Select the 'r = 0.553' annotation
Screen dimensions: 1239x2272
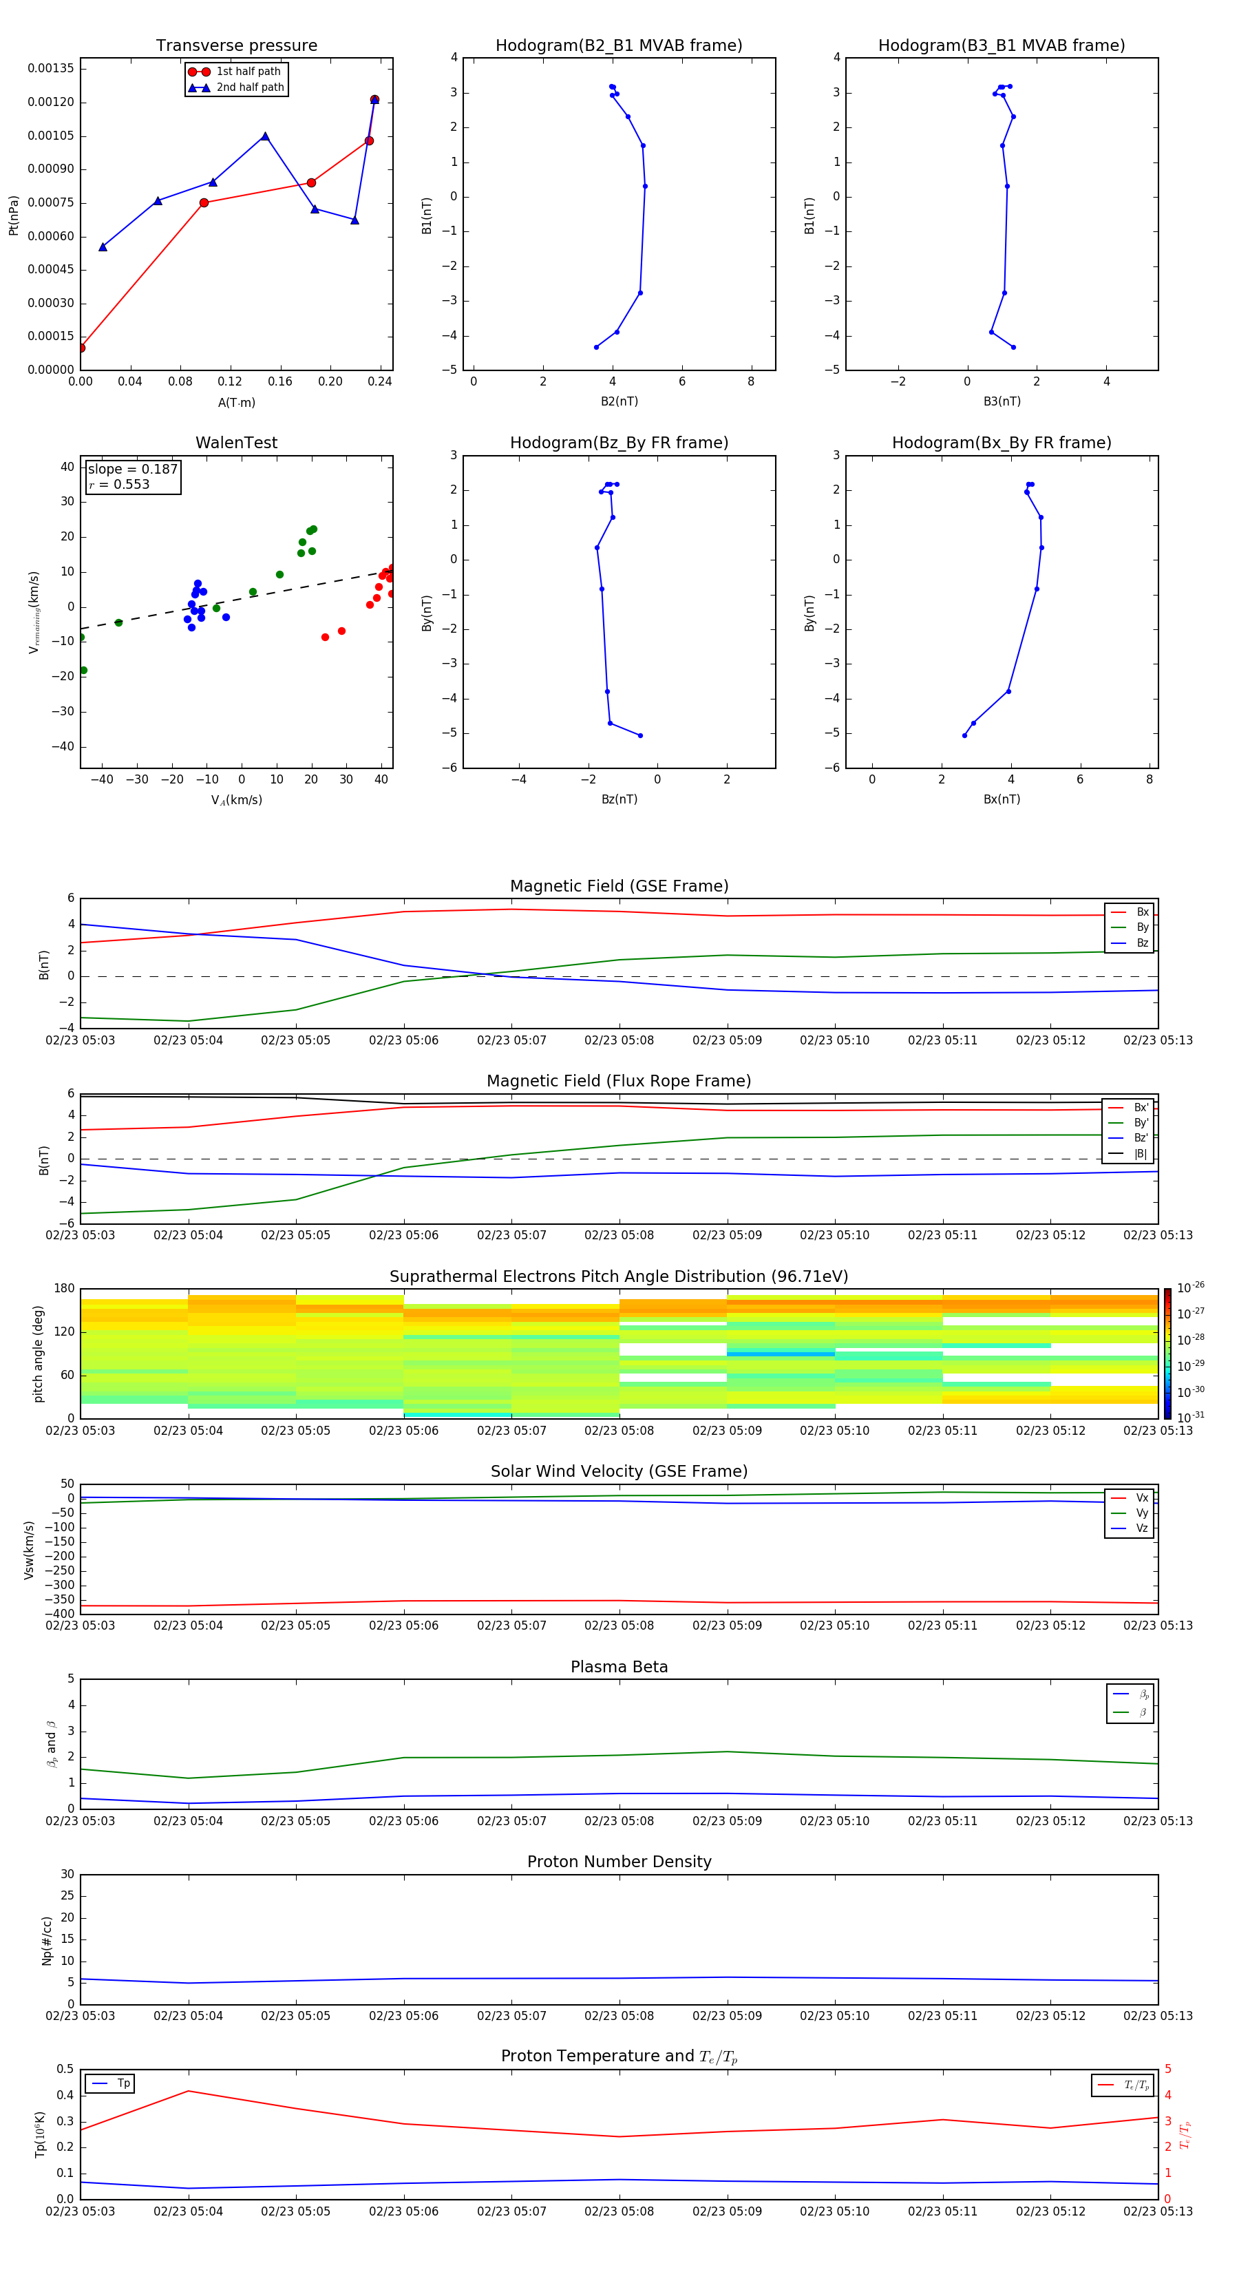119,484
